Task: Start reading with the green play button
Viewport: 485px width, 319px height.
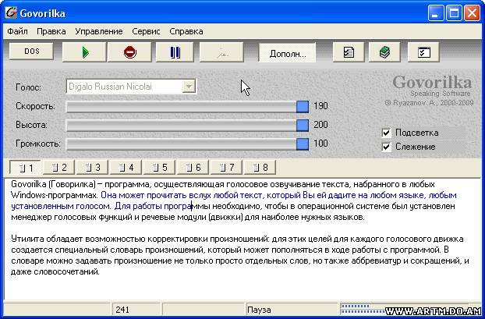Action: coord(84,52)
